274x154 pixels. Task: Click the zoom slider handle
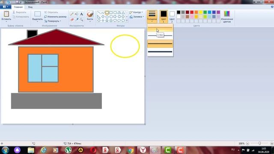coord(260,143)
